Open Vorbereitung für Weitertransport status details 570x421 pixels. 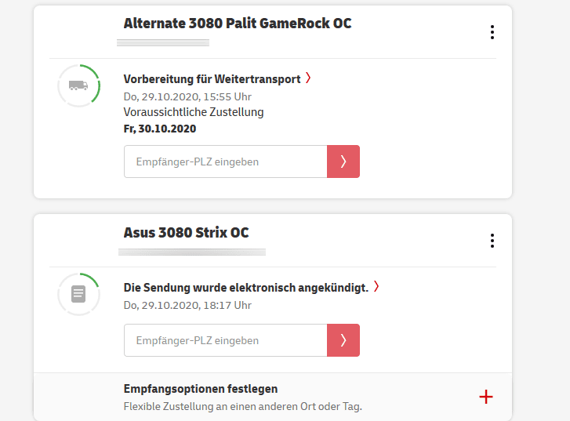pos(212,79)
